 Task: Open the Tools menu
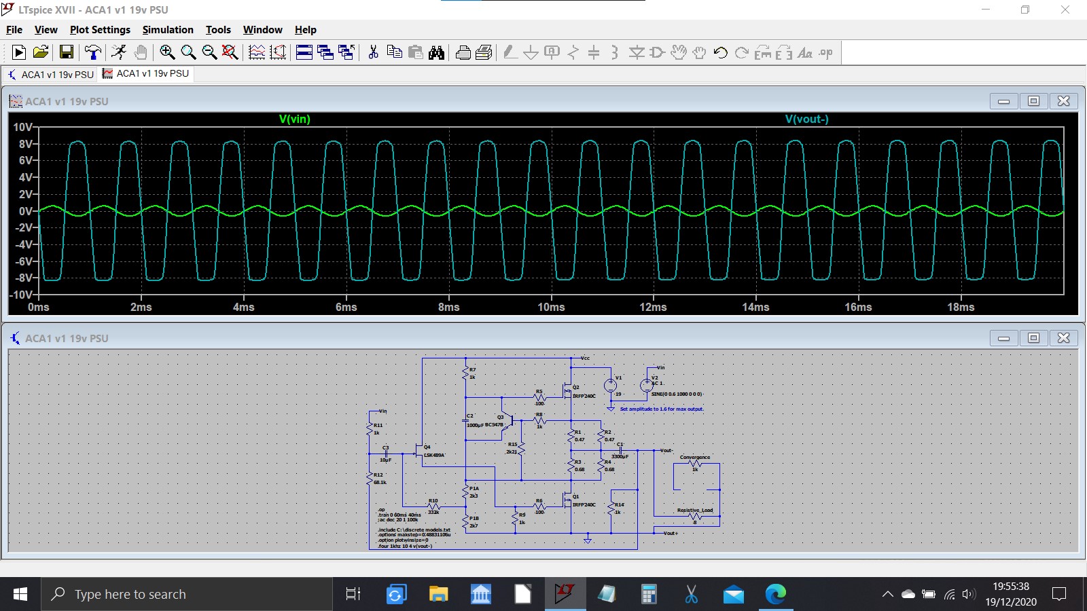[218, 30]
